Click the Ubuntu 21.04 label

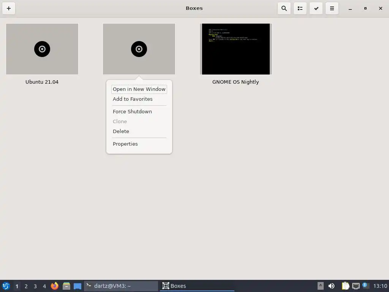pos(42,82)
